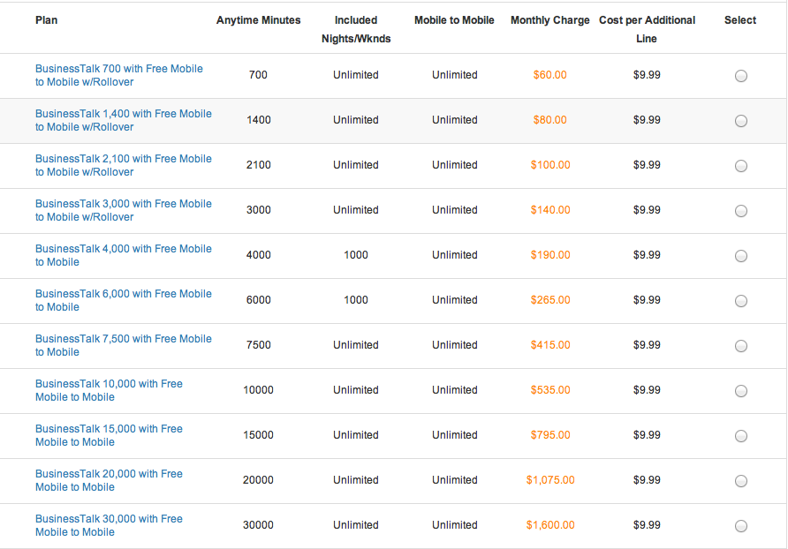Screen dimensions: 788x549
Task: Click the $415.00 monthly charge
Action: [550, 345]
